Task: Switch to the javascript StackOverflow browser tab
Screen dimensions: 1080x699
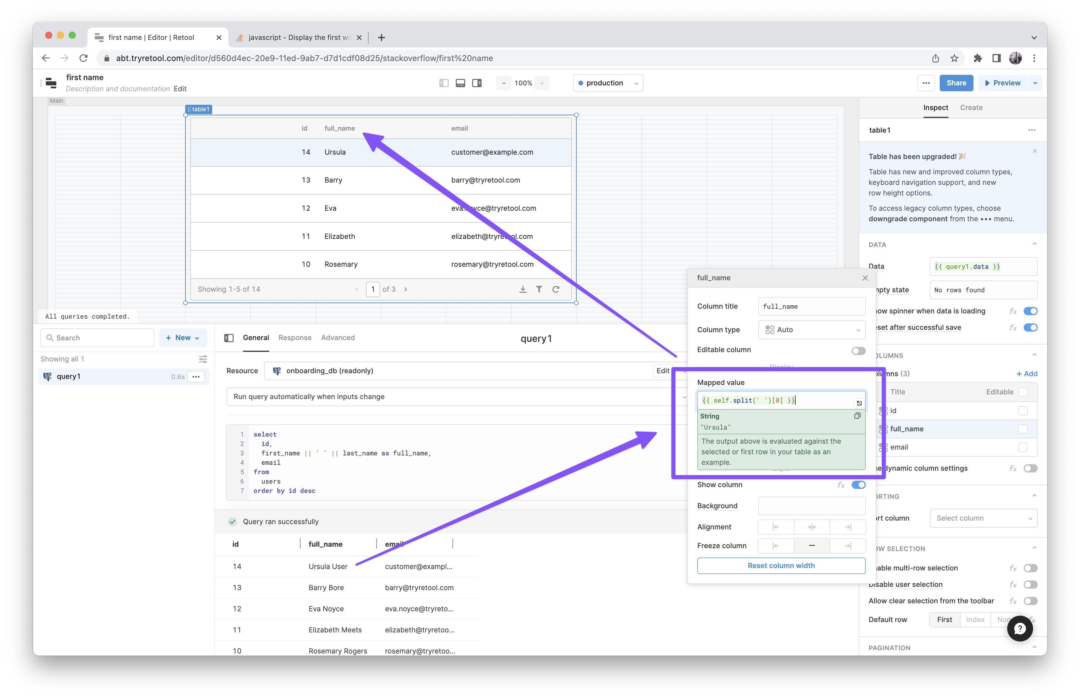Action: (x=299, y=38)
